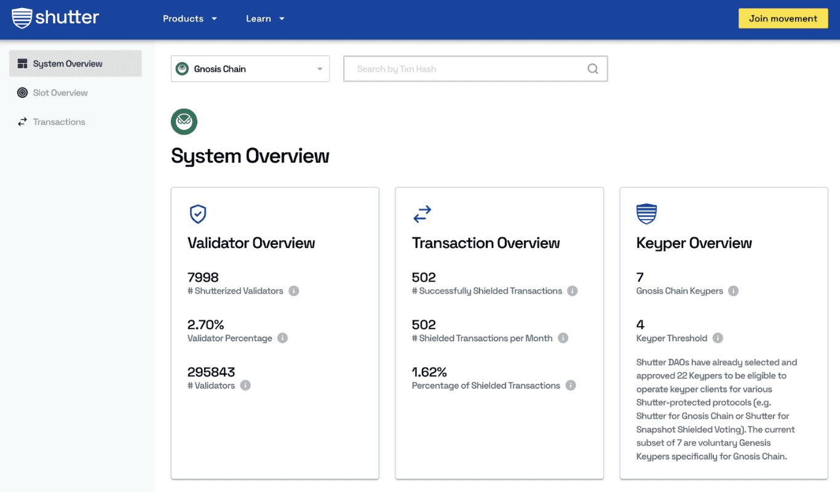Show info for Keyper Threshold
Screen dimensions: 840x492
[x=718, y=338]
